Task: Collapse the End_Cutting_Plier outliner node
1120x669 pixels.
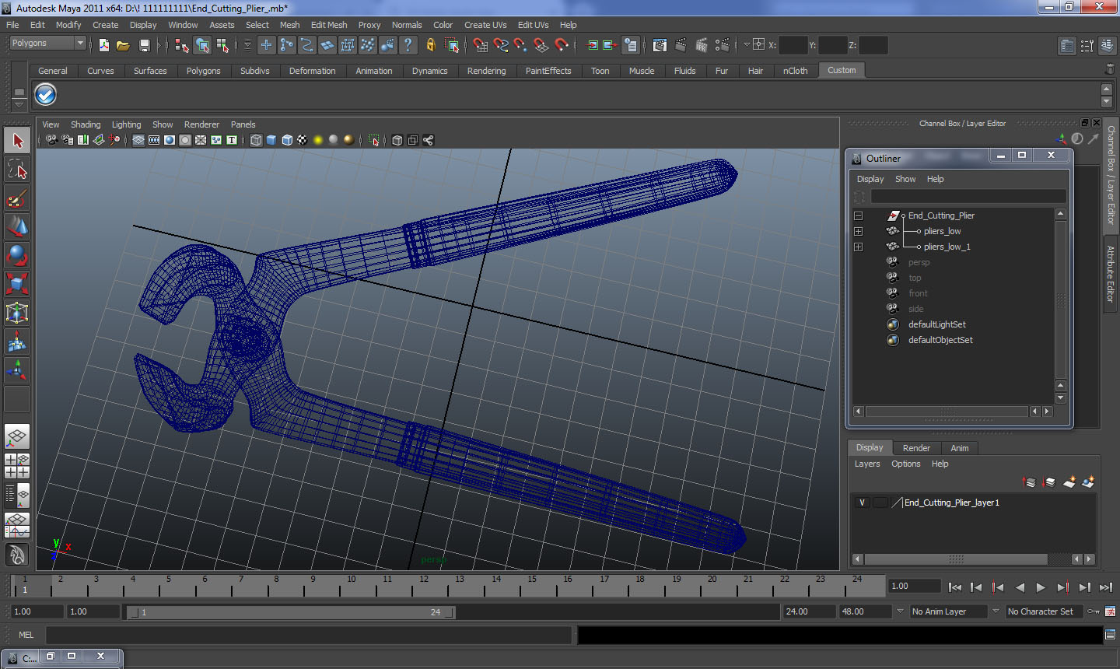Action: click(x=859, y=215)
